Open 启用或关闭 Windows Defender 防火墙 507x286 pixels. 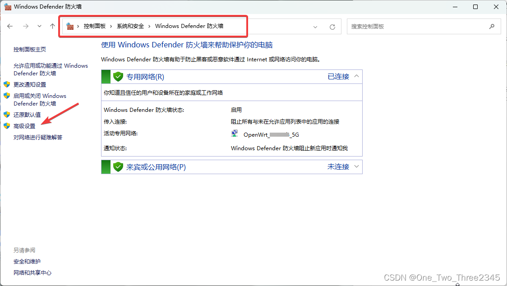click(40, 100)
